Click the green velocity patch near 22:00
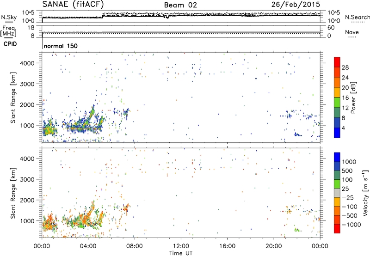The height and width of the screenshot is (256, 370). click(297, 230)
